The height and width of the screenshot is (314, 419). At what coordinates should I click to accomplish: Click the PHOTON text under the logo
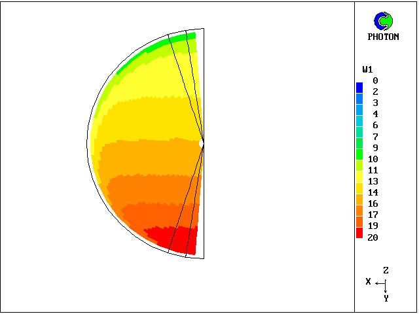tap(383, 37)
